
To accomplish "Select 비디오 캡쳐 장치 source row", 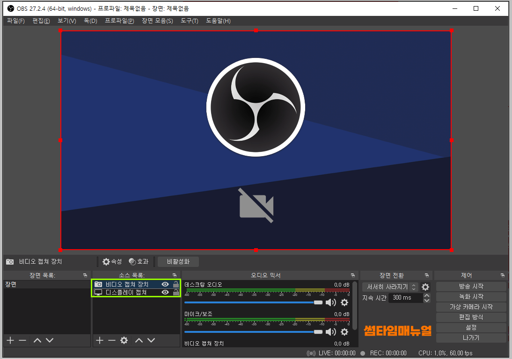I will [136, 284].
